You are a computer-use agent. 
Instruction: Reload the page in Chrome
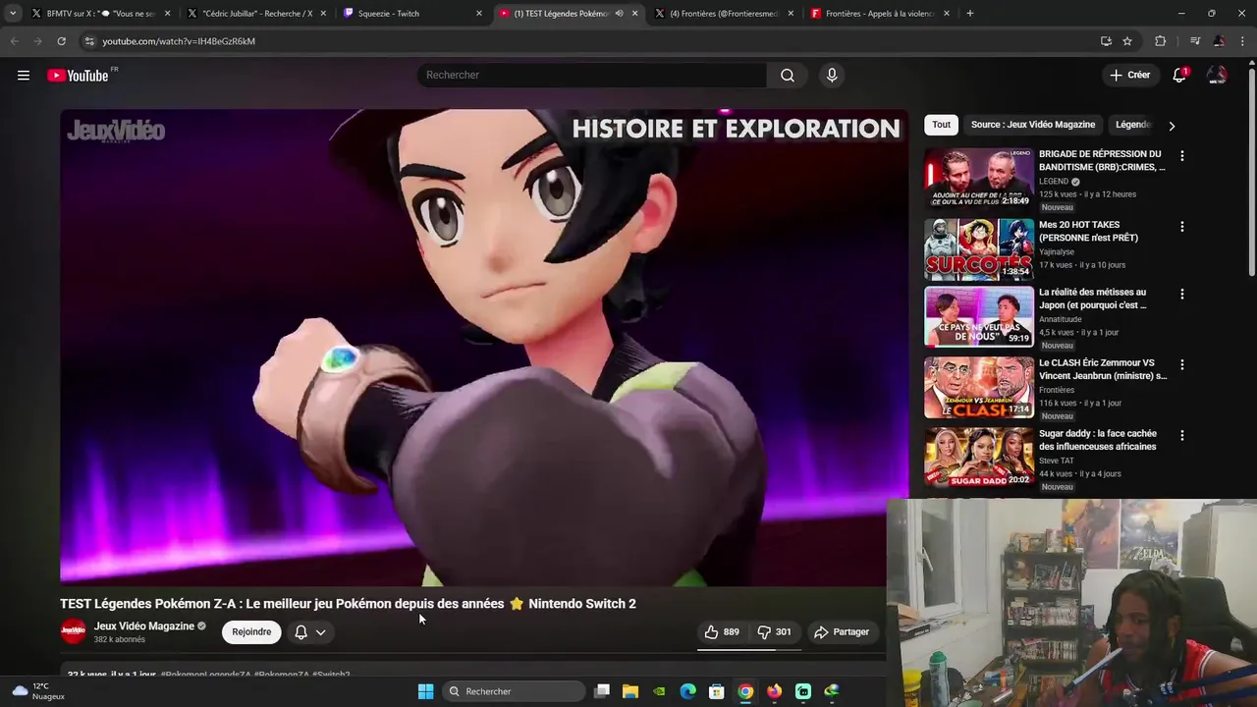61,41
